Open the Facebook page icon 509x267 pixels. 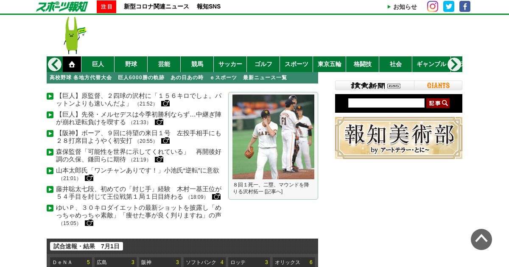click(x=465, y=6)
